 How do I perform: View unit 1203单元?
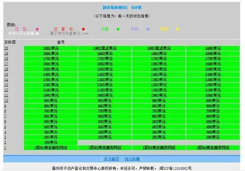(159, 85)
